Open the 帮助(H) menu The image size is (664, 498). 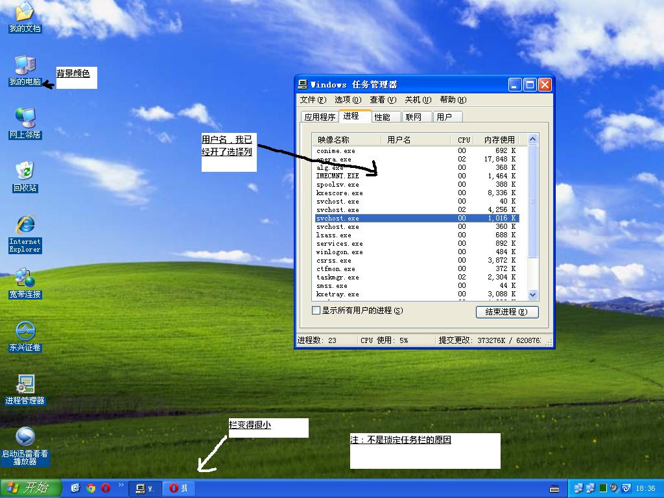[453, 99]
